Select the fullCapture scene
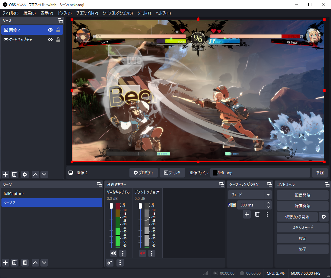The width and height of the screenshot is (331, 278). pyautogui.click(x=14, y=193)
